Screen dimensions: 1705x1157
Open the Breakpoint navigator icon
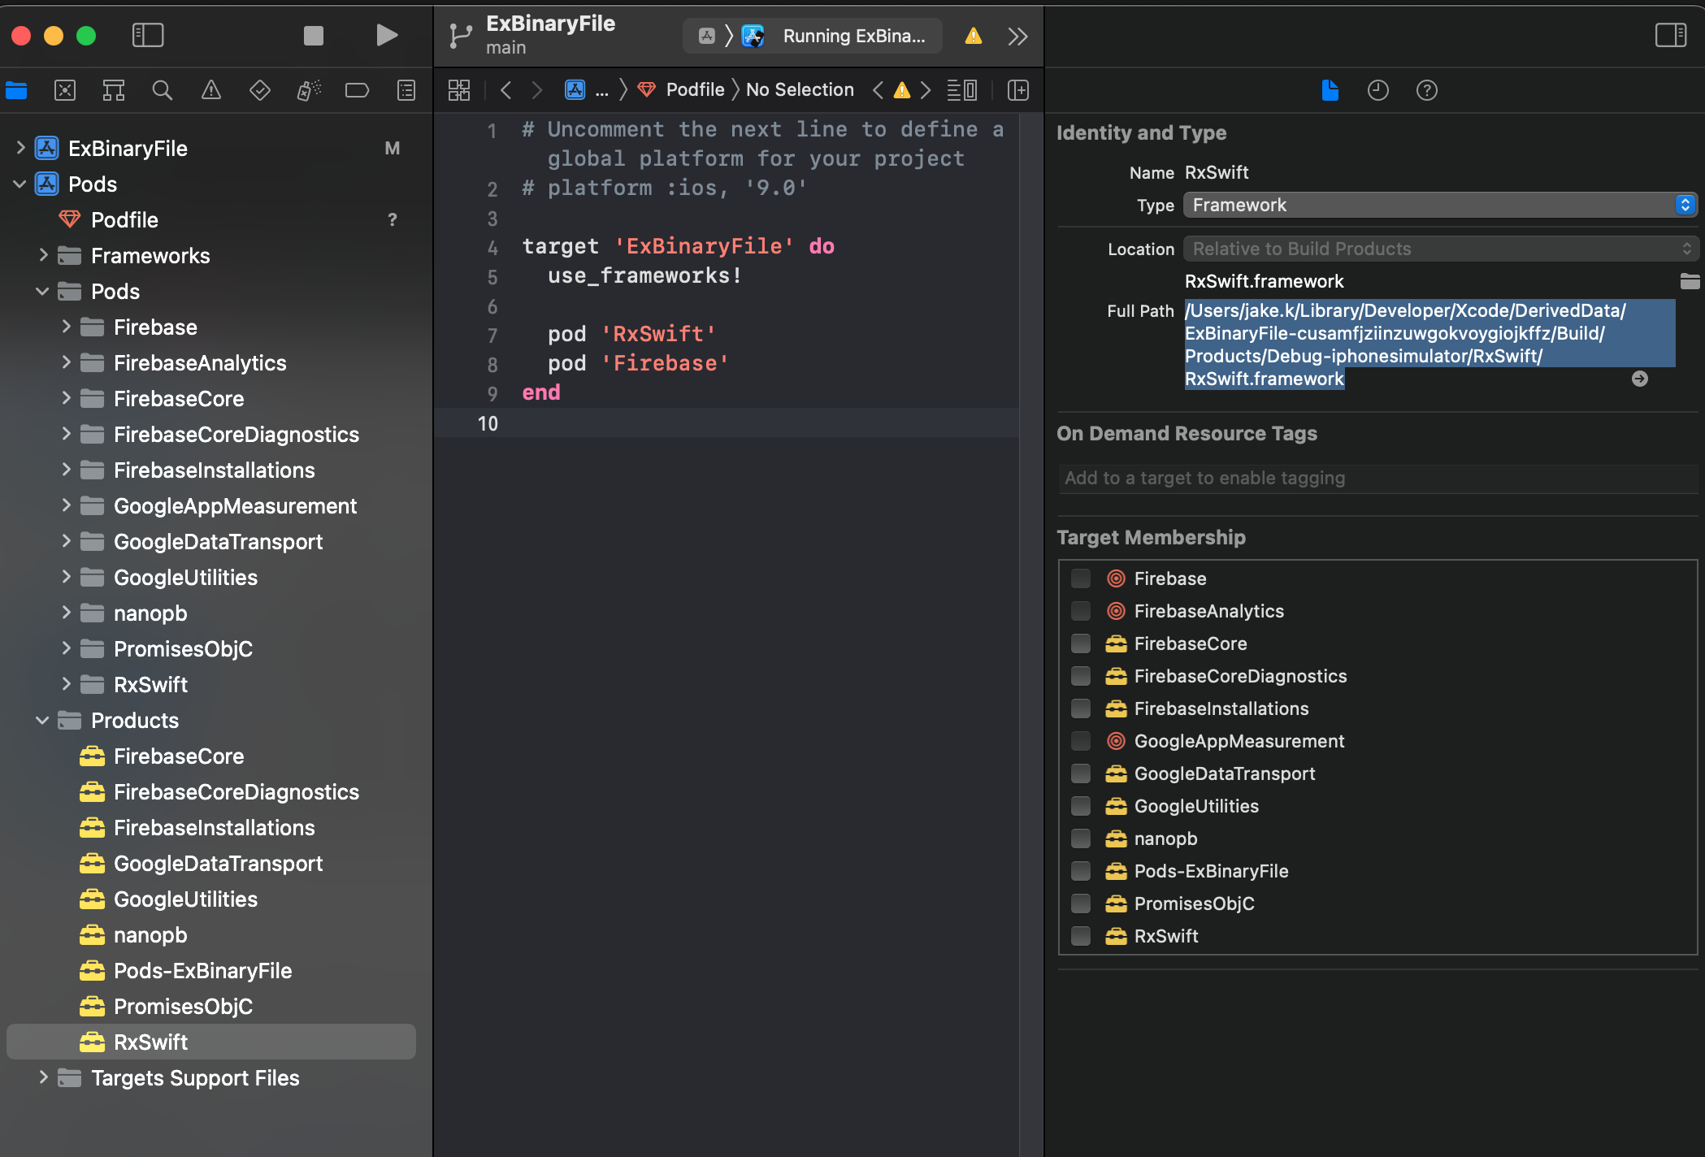click(357, 90)
